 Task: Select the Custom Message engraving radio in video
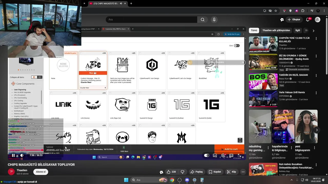pyautogui.click(x=81, y=53)
